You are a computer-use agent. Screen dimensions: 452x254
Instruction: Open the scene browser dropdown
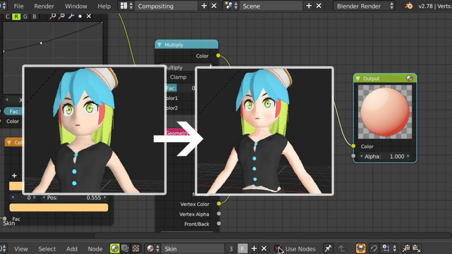(231, 6)
